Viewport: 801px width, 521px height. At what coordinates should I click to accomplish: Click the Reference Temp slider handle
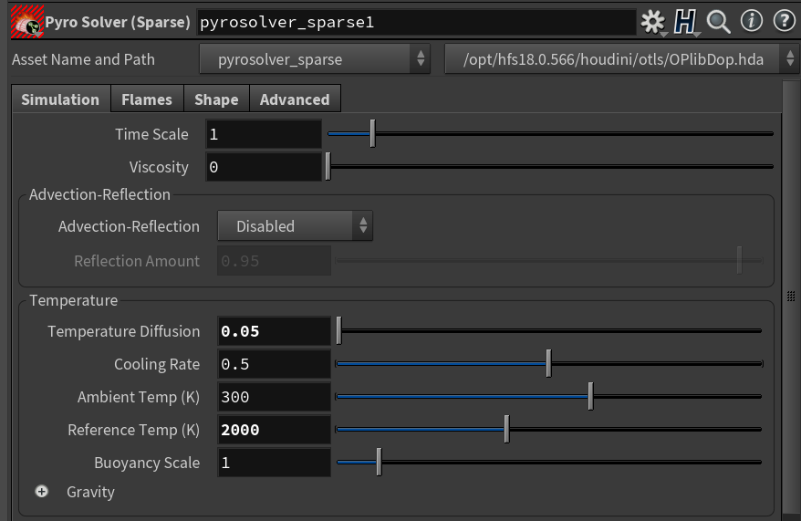pos(506,429)
